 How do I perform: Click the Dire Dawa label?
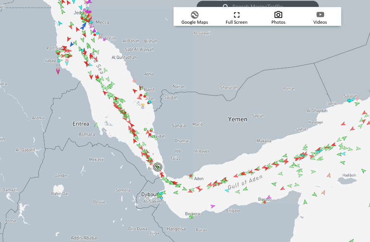[x=138, y=229]
